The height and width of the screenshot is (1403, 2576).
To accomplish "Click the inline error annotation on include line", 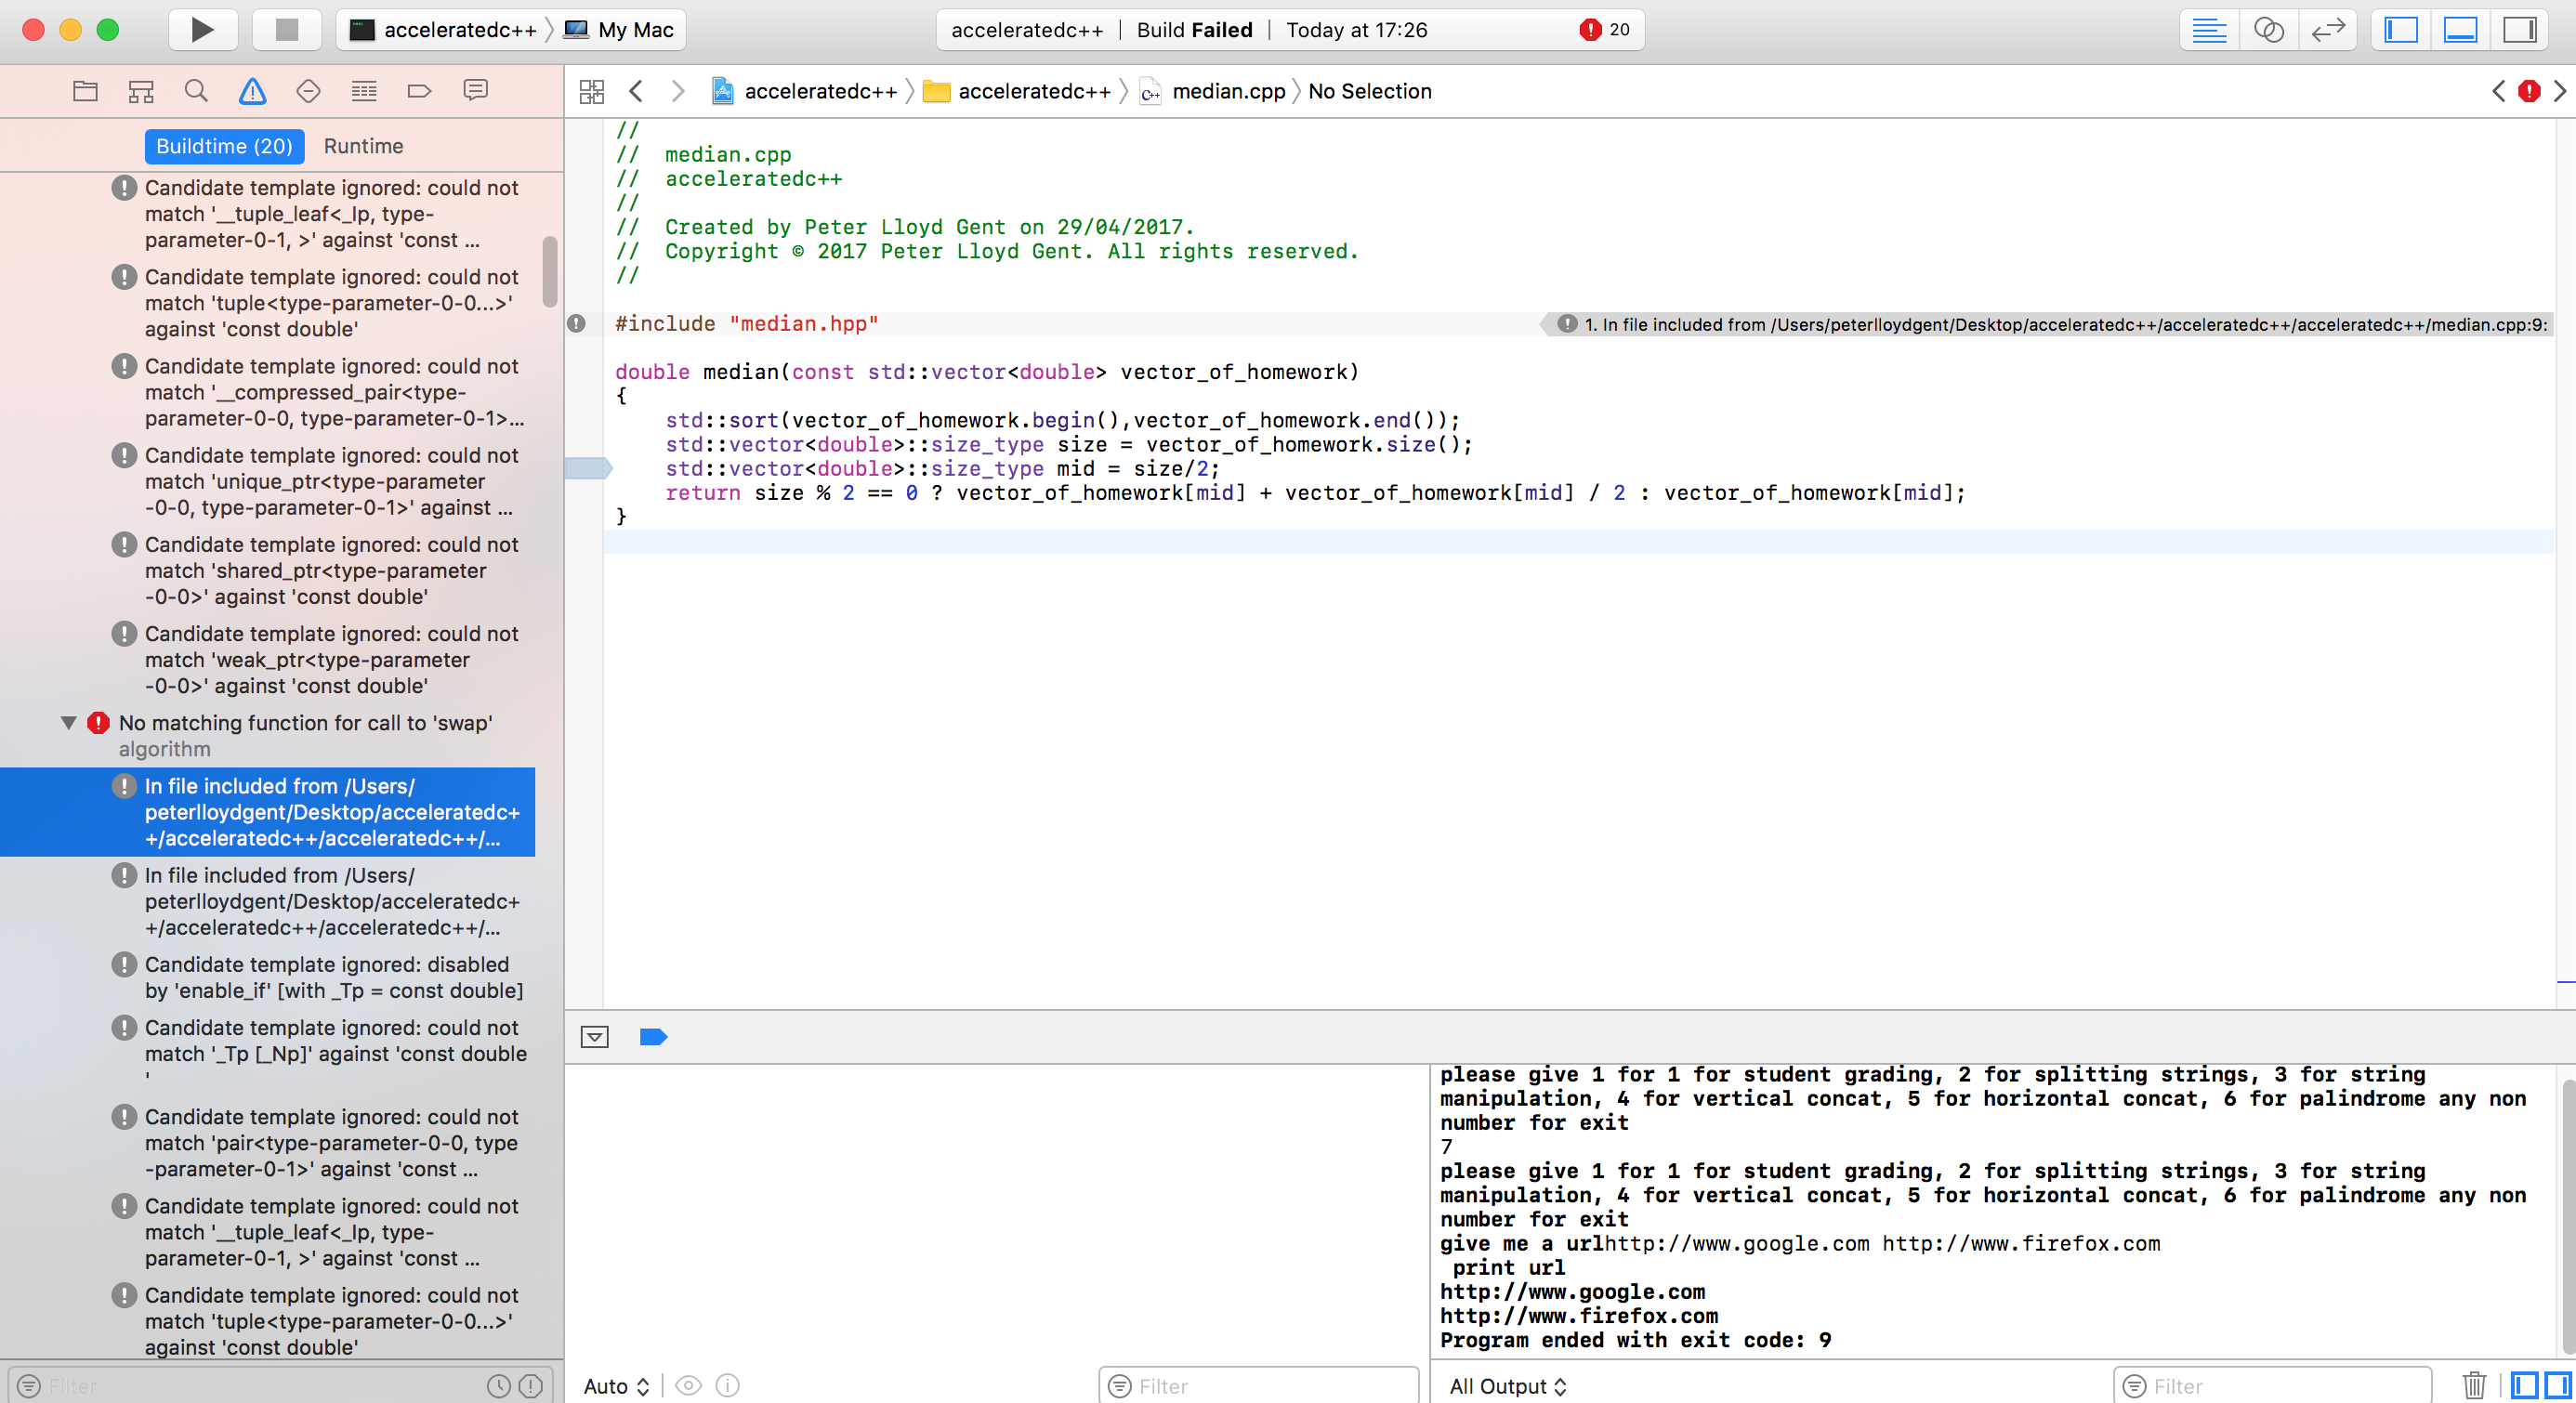I will (x=2050, y=324).
